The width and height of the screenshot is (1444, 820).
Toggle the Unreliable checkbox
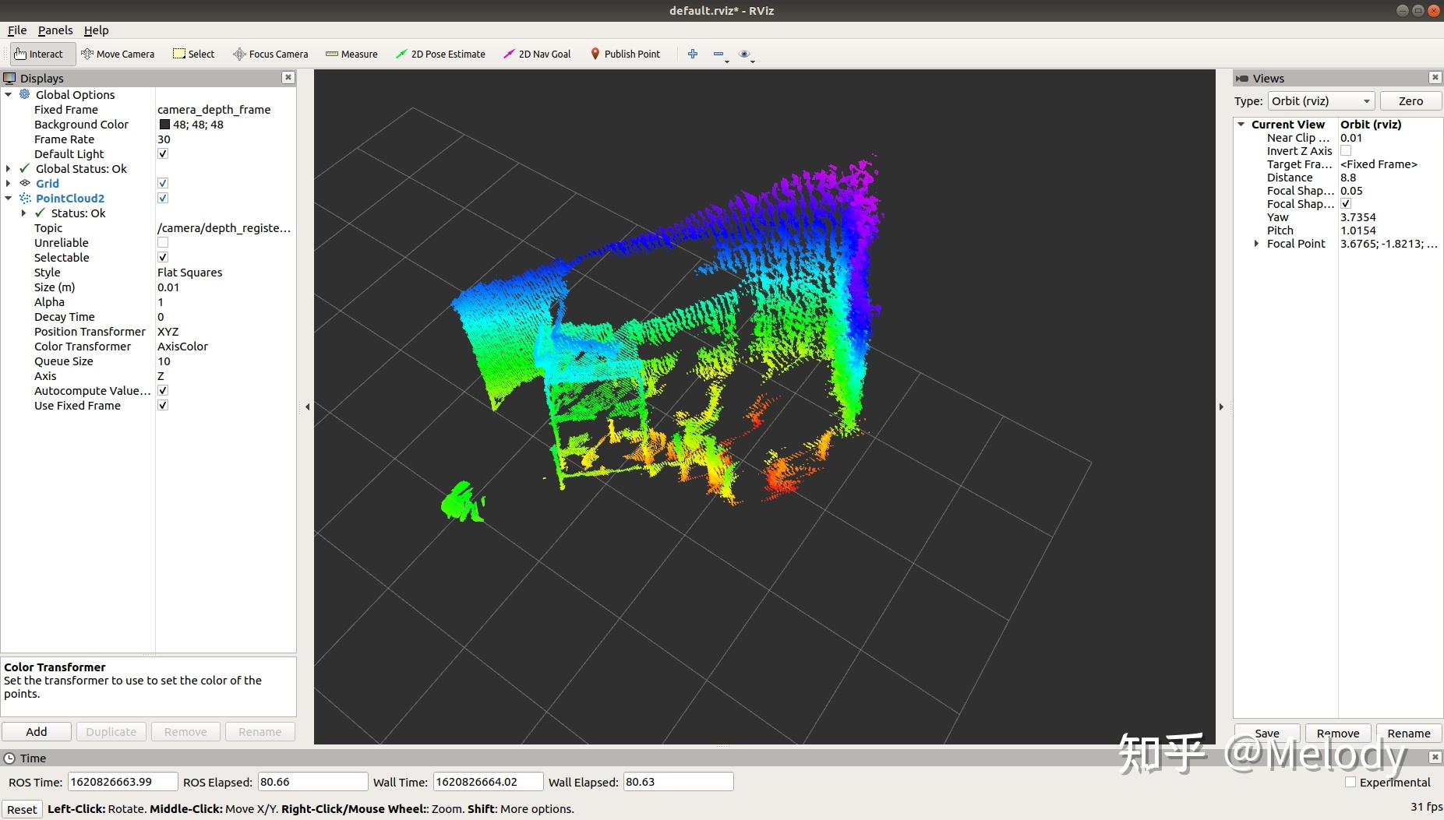click(163, 243)
